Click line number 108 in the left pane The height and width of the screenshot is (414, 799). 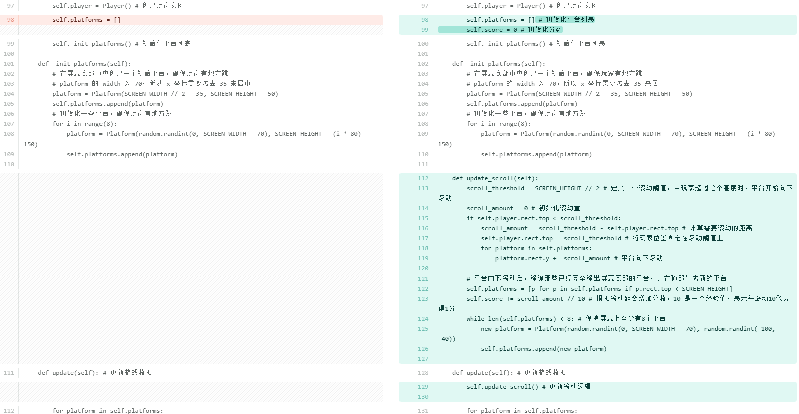tap(9, 134)
